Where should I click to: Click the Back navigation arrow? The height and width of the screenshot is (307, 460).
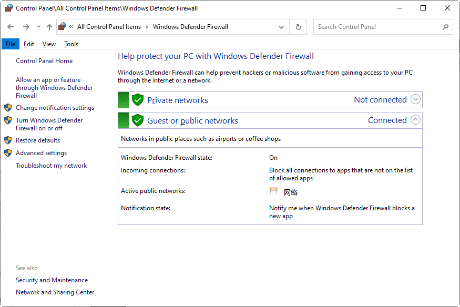tap(11, 27)
